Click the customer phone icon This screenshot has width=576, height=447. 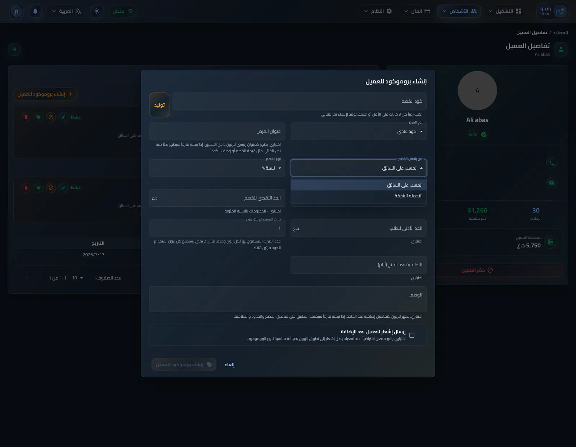coord(552,163)
